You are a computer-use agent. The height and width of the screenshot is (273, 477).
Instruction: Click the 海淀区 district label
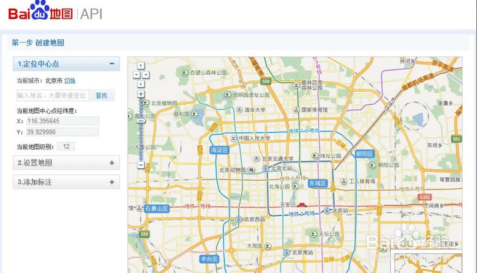point(219,150)
